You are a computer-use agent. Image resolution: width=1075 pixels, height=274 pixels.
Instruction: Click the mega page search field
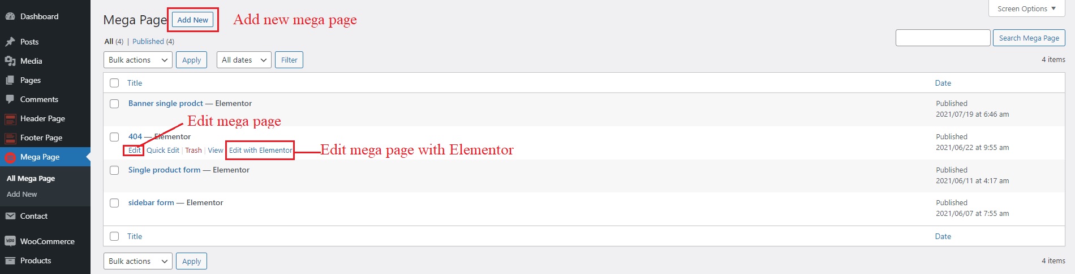943,38
